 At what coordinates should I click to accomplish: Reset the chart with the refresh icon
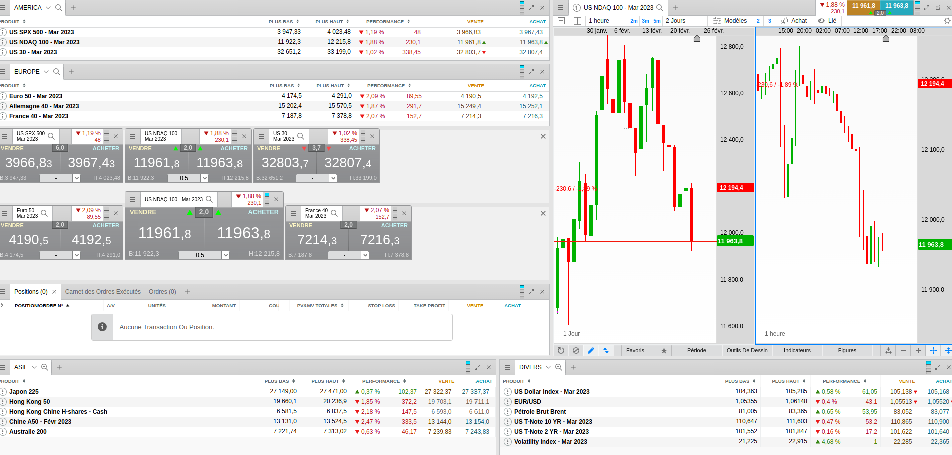coord(561,351)
